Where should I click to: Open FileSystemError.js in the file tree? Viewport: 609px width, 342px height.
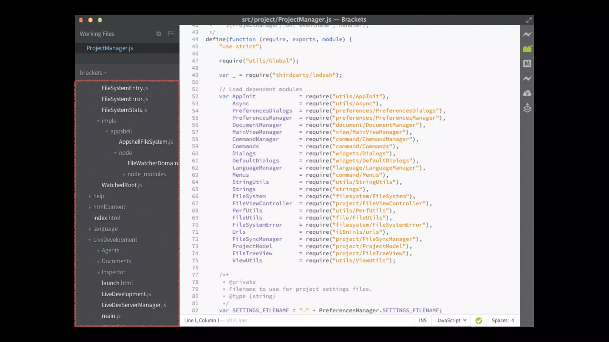(125, 99)
